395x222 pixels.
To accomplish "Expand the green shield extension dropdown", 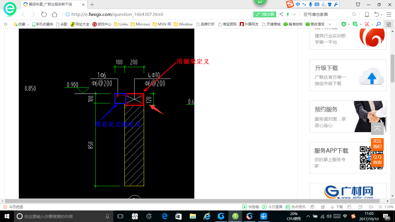I will (x=349, y=25).
